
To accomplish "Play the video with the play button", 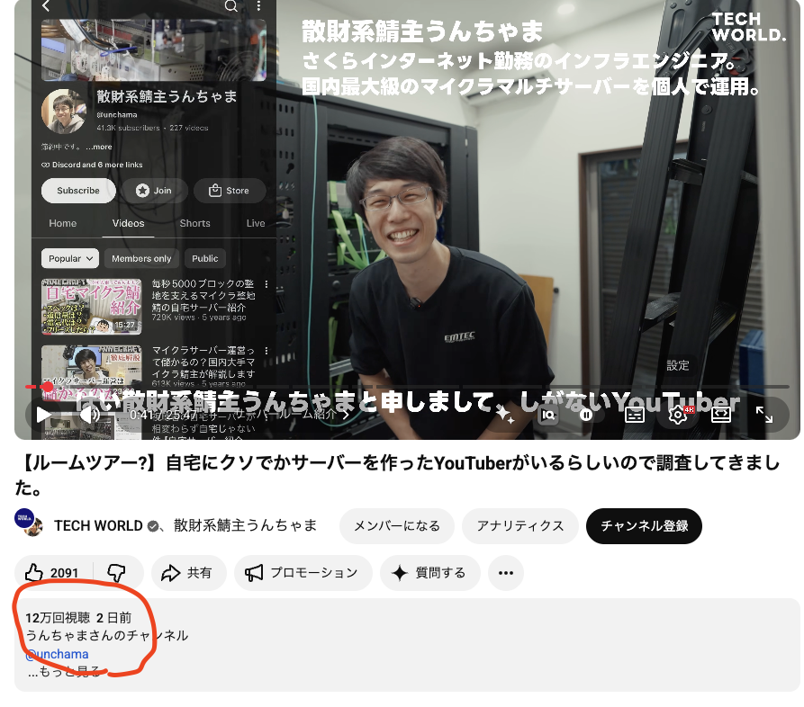I will point(43,415).
